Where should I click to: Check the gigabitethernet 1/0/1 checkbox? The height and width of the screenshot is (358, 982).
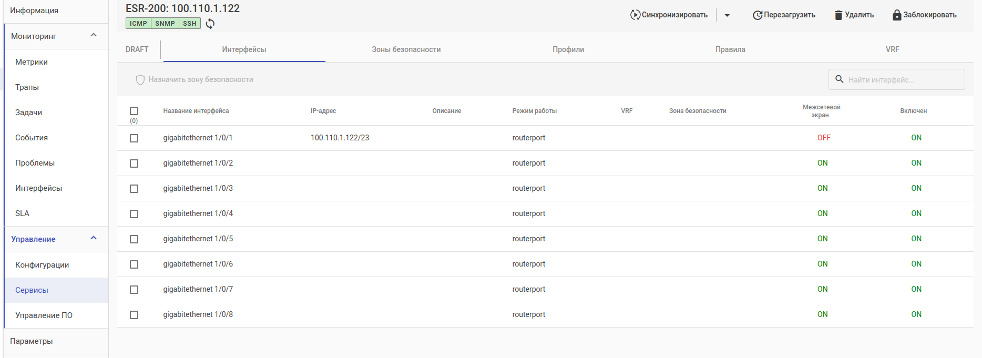[134, 138]
